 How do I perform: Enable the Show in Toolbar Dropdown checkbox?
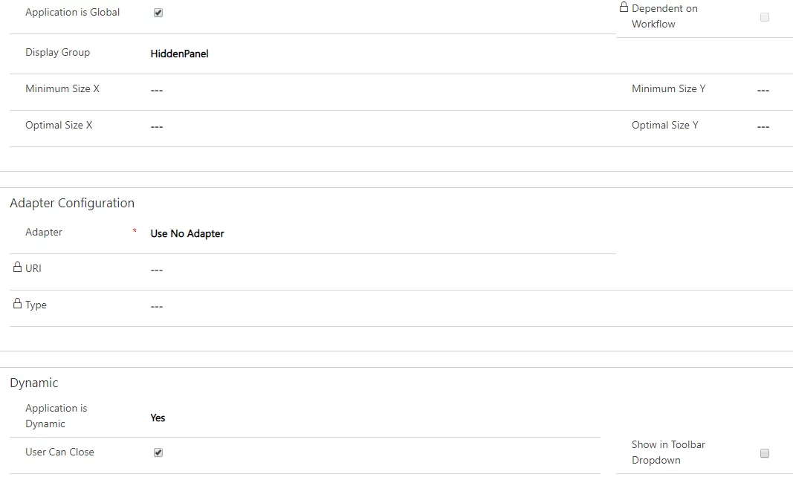pyautogui.click(x=765, y=453)
